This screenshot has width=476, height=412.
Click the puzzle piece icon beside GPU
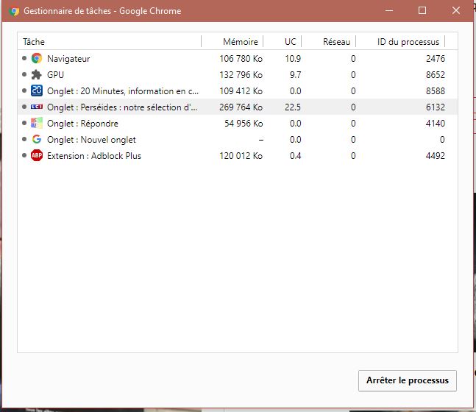coord(37,74)
